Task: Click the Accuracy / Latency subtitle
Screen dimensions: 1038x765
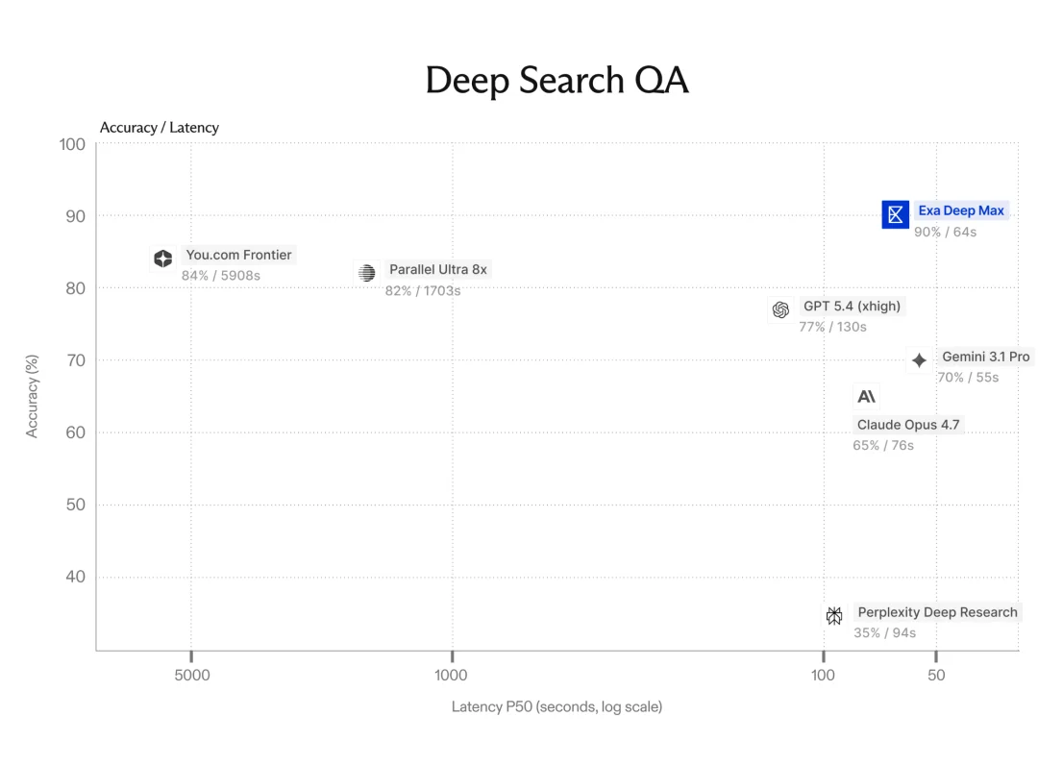Action: coord(159,128)
